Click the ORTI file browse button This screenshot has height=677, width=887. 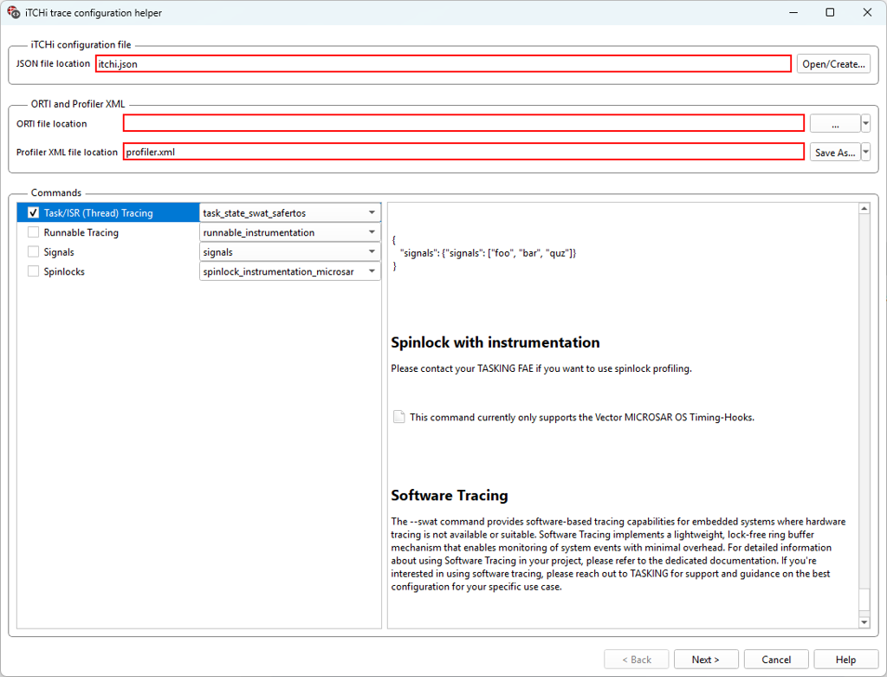tap(834, 124)
